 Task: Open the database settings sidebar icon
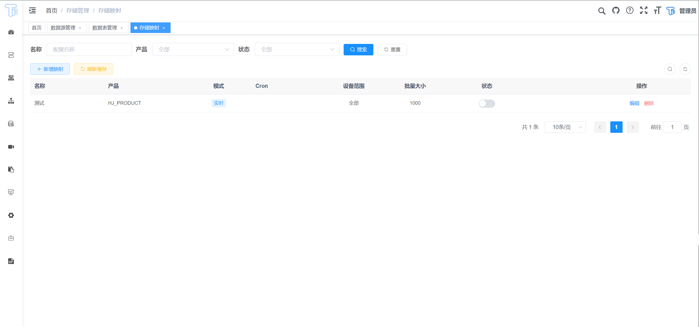pyautogui.click(x=11, y=124)
